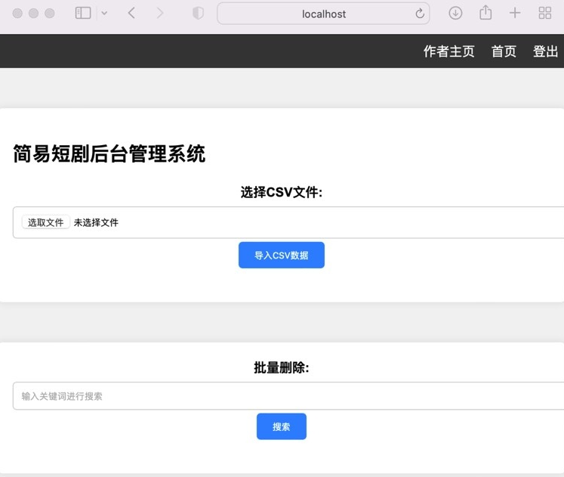
Task: Show the Safari downloads list
Action: click(x=455, y=13)
